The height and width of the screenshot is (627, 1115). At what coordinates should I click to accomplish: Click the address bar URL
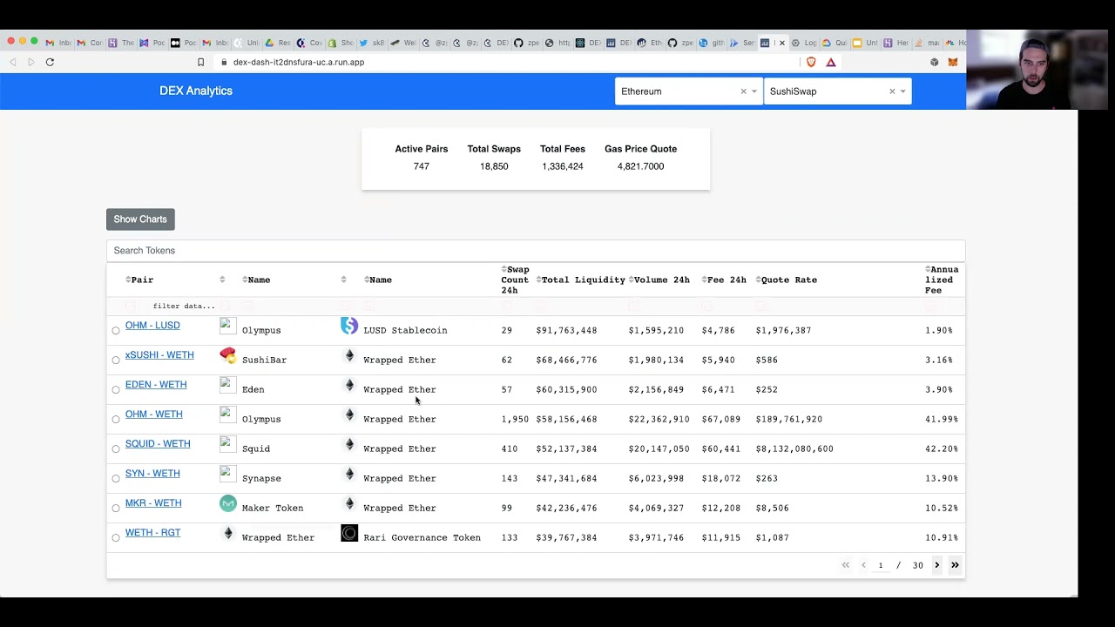299,63
